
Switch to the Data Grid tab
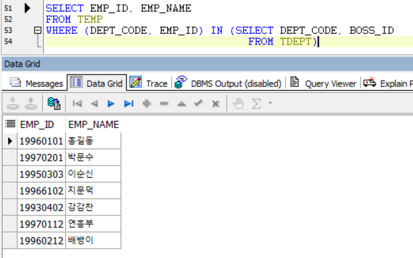[97, 83]
